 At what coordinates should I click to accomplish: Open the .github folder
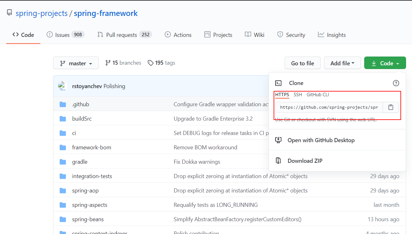coord(81,104)
